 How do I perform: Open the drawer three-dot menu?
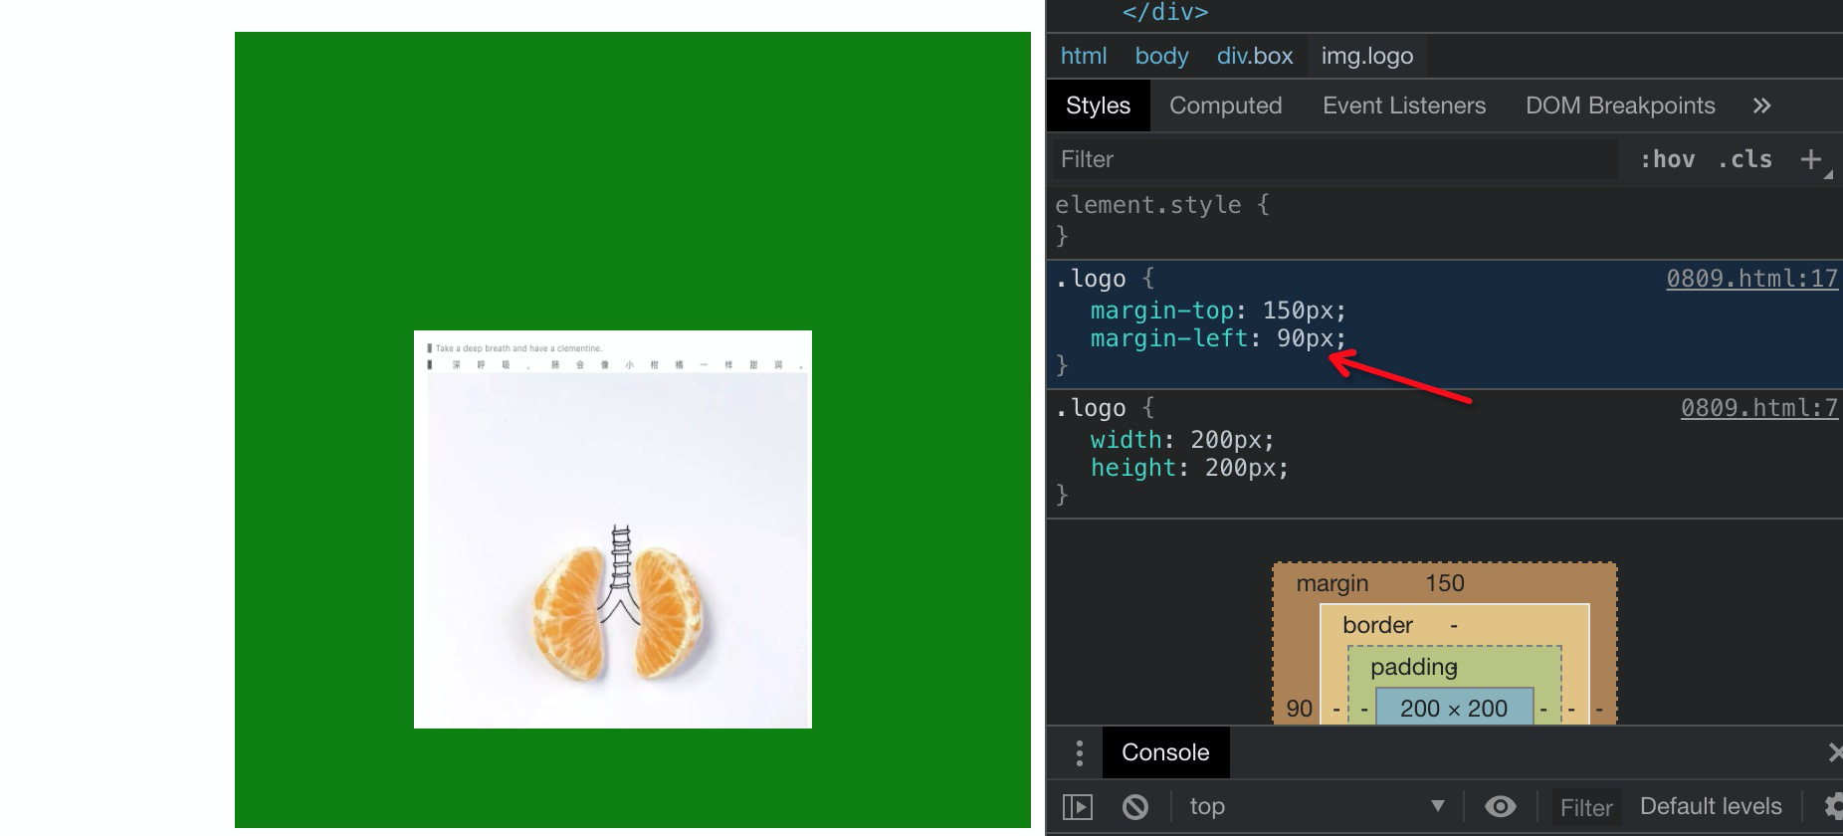click(x=1079, y=752)
